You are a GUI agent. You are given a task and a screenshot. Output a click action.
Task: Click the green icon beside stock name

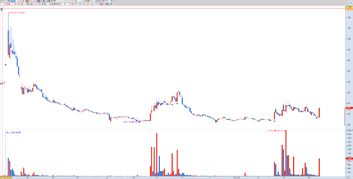tap(27, 1)
